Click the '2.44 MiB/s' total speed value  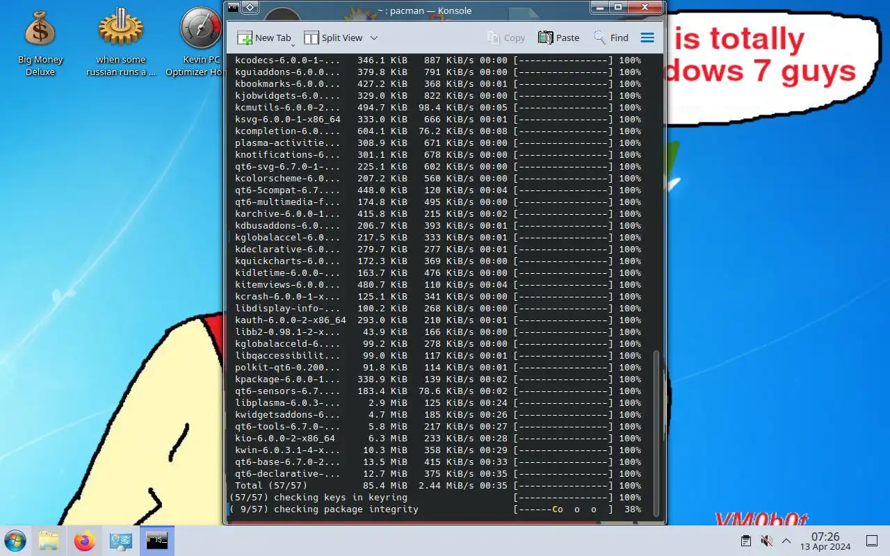[x=446, y=486]
